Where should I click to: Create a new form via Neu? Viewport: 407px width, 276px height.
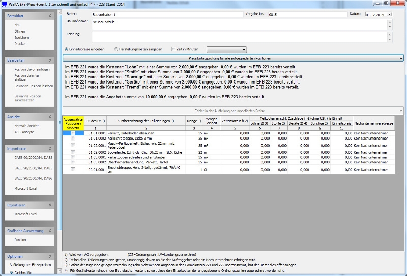click(17, 25)
